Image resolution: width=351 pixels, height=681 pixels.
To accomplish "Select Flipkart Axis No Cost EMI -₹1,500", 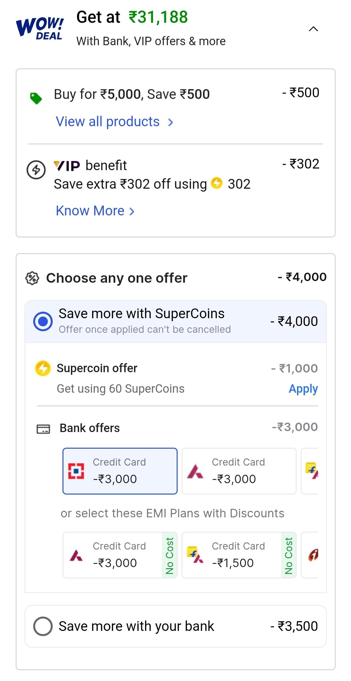I will (239, 555).
